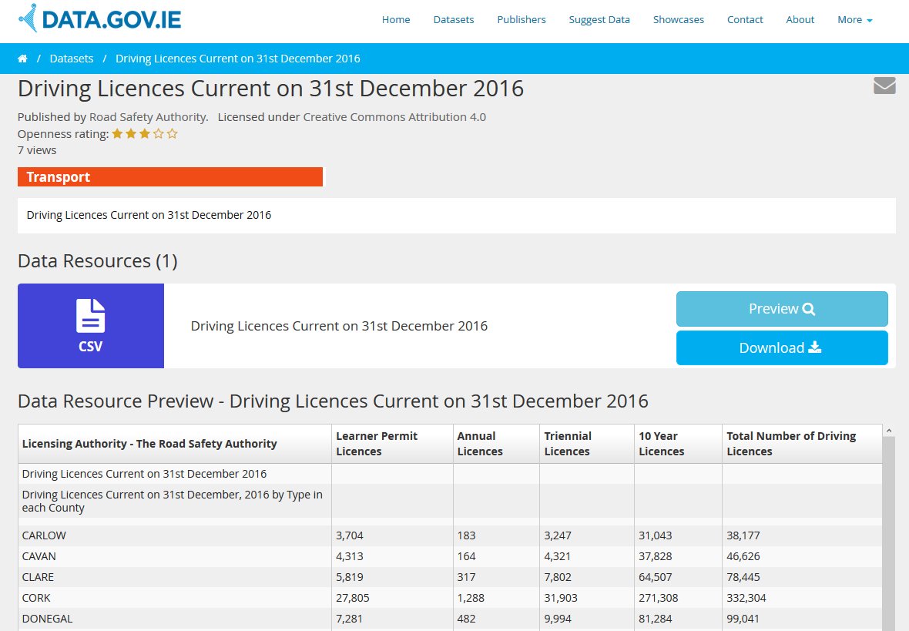Screen dimensions: 909x631
Task: Preview the driving licences CSV resource
Action: (781, 308)
